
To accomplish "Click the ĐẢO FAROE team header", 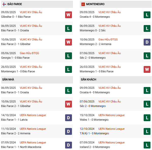I will click(14, 4).
